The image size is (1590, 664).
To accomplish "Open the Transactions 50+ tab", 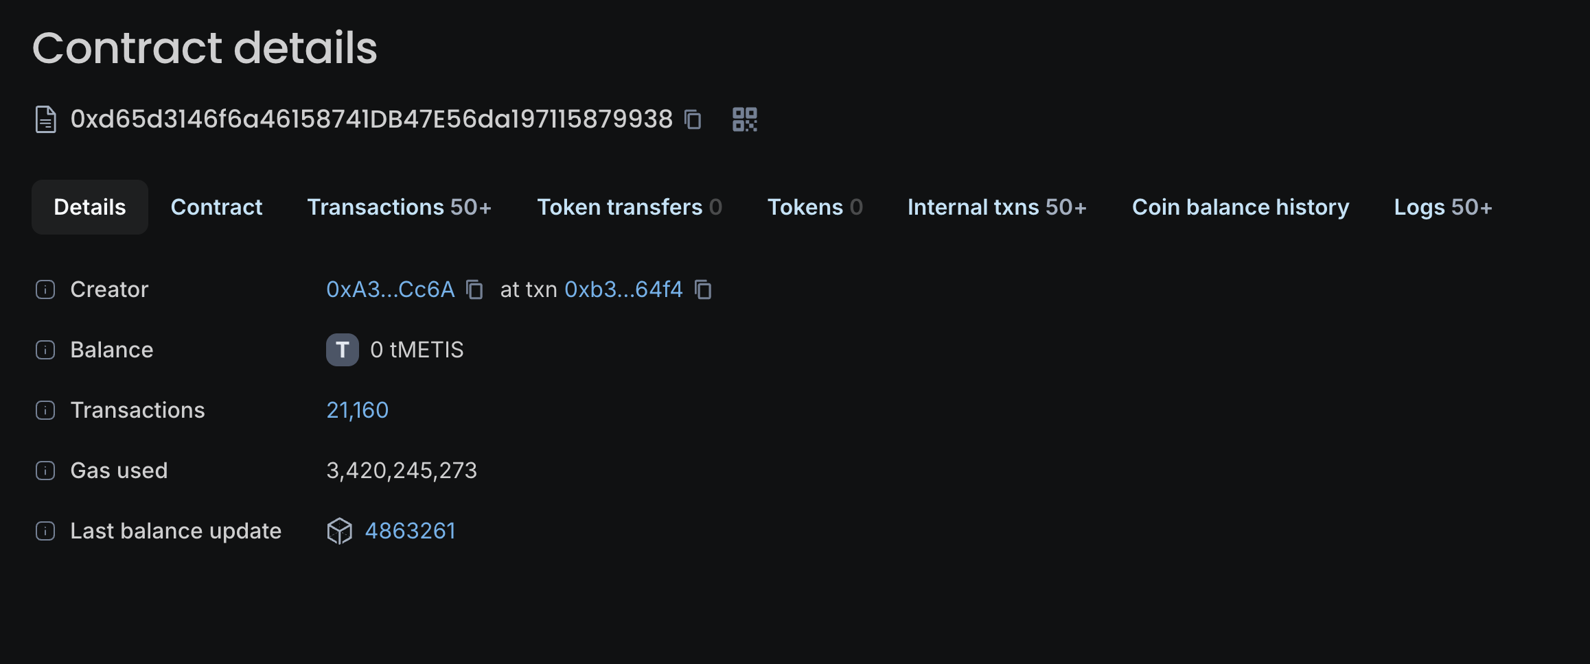I will pos(399,207).
